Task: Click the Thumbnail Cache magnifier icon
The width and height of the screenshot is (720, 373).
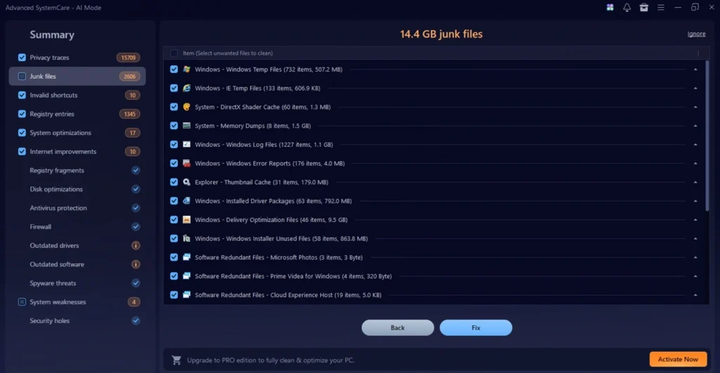Action: (x=186, y=182)
